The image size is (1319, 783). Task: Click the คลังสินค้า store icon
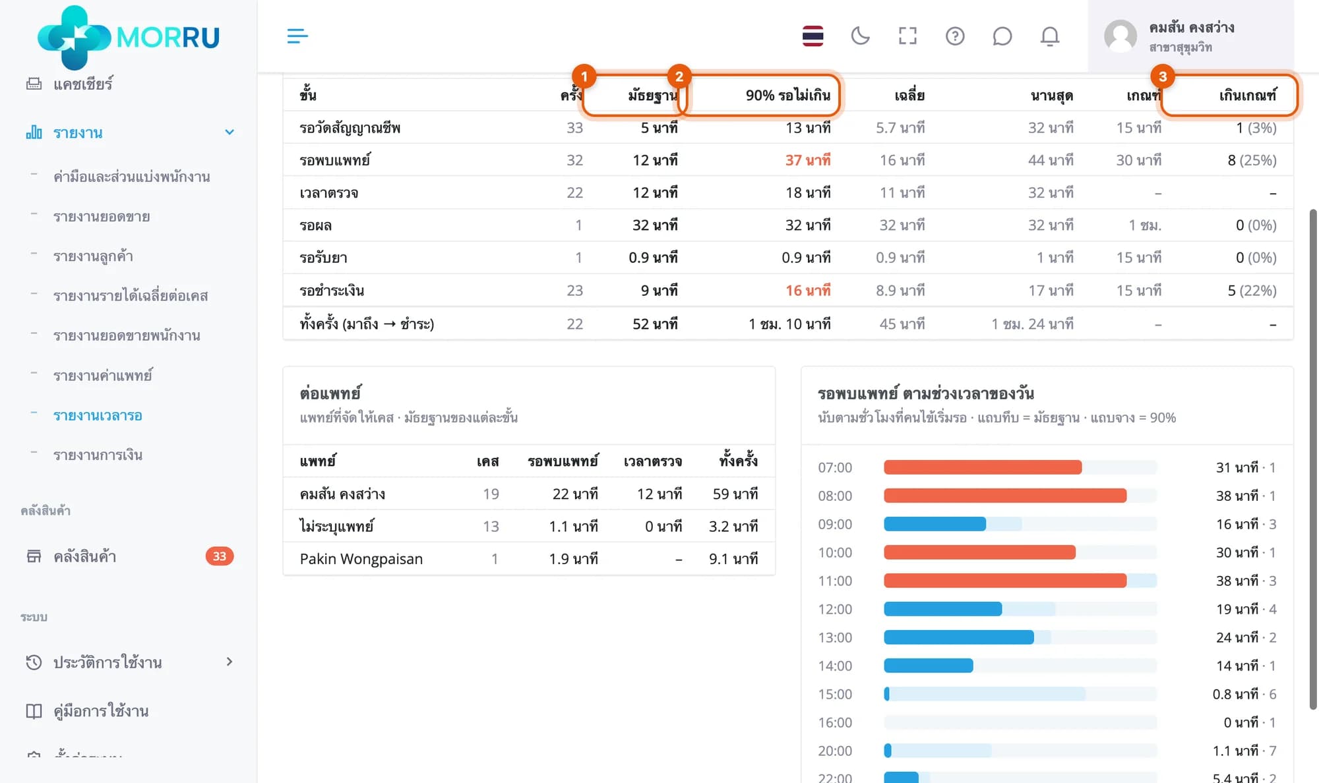pos(34,556)
